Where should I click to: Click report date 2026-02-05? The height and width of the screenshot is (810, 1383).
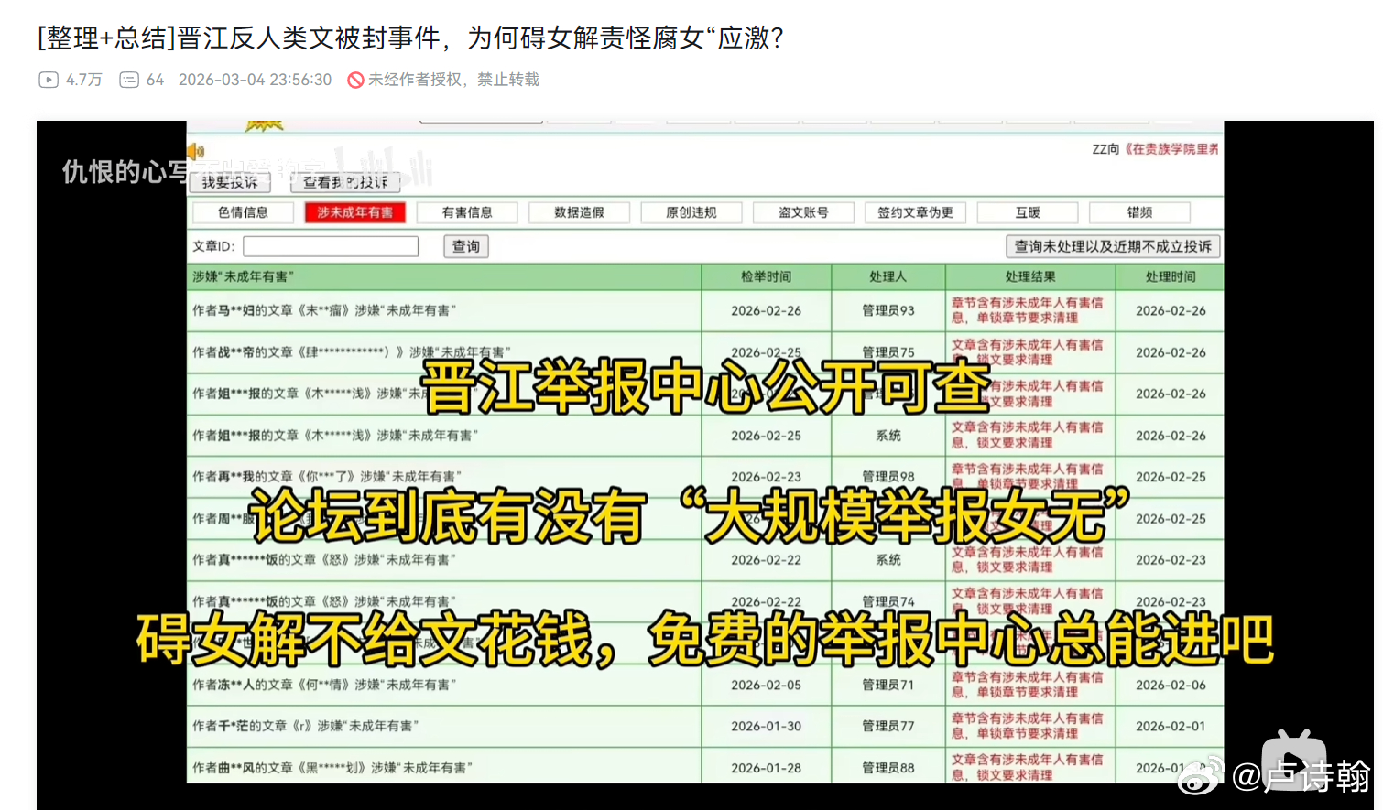(x=766, y=685)
